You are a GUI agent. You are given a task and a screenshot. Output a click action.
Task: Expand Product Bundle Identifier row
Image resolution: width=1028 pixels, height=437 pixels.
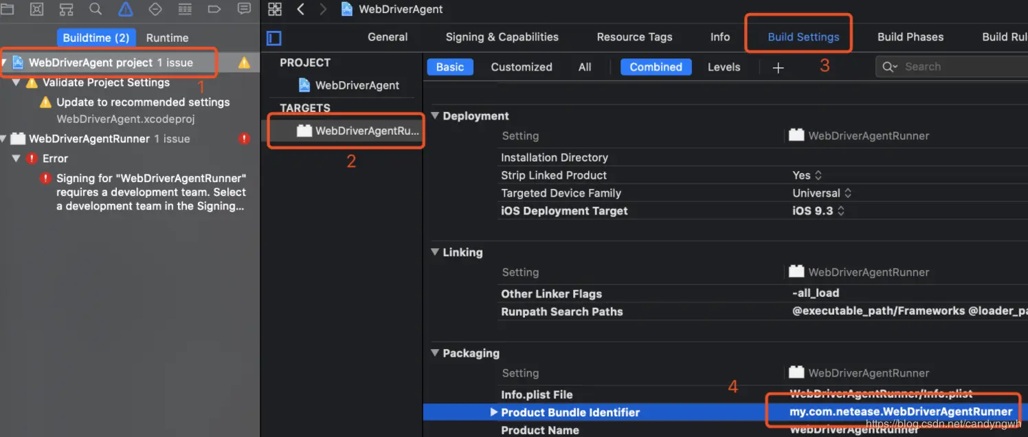[x=493, y=412]
